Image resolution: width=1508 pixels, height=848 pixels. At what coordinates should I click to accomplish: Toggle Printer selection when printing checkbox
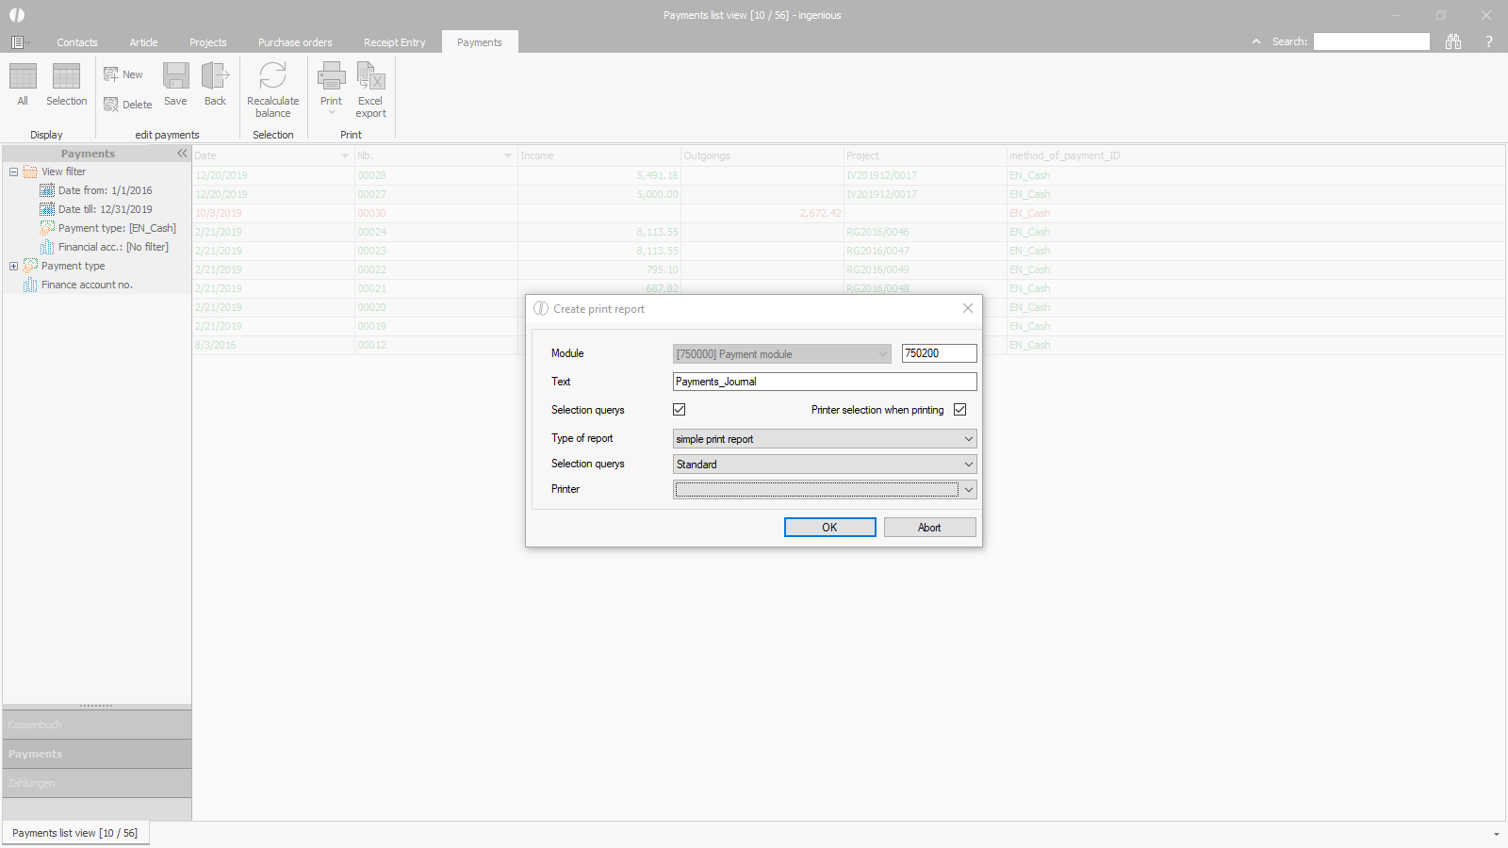pos(959,410)
